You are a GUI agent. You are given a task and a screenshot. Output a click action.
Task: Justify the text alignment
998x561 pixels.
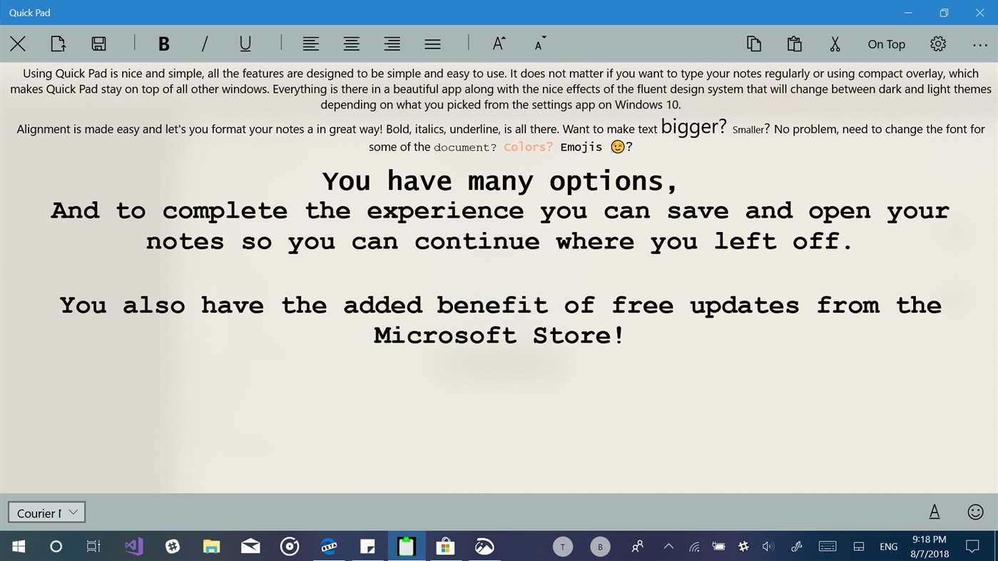pyautogui.click(x=432, y=44)
